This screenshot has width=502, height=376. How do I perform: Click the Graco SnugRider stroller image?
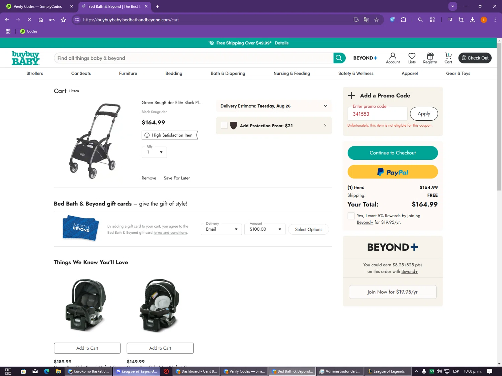point(95,140)
